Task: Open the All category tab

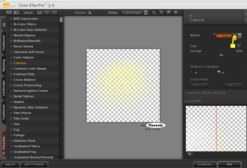Action: (x=4, y=25)
